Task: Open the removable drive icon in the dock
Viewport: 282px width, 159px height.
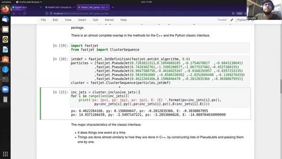Action: pos(5,99)
